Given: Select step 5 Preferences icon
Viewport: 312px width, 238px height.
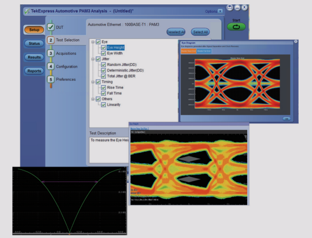Looking at the screenshot, I should pyautogui.click(x=51, y=79).
